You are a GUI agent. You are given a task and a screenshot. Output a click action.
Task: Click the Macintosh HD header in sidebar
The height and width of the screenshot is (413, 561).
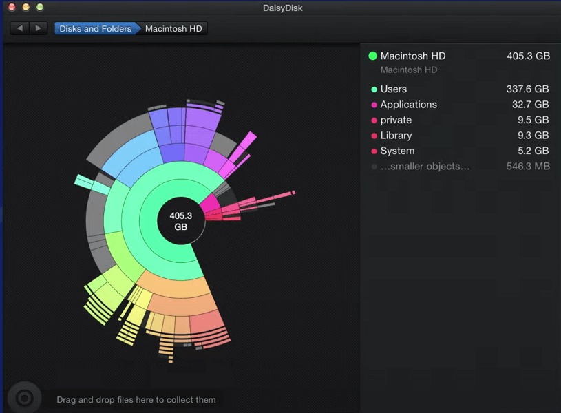[413, 56]
